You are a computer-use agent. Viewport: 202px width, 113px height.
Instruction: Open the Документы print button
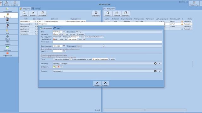(x=96, y=14)
